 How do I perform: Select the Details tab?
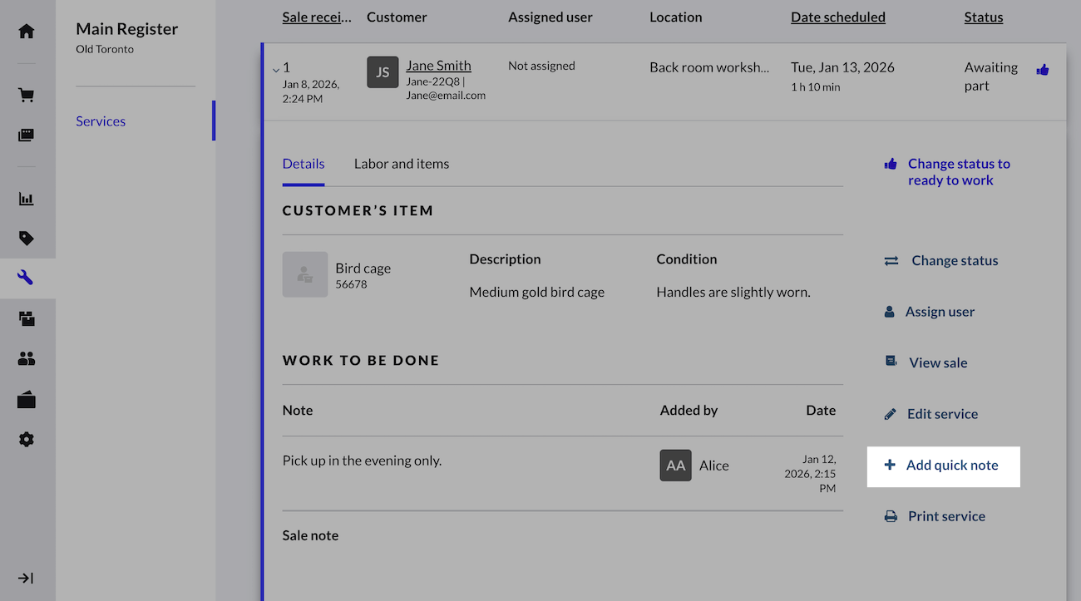click(x=304, y=164)
